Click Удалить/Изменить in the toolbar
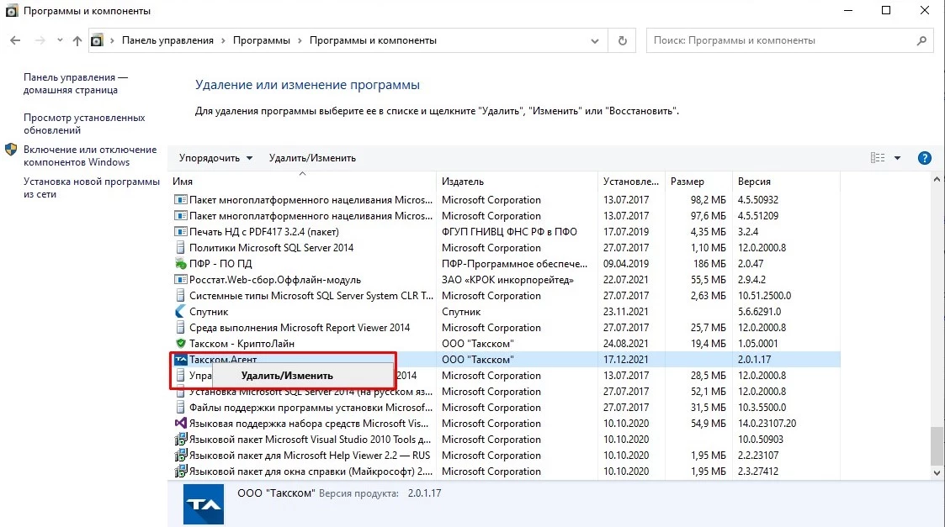The height and width of the screenshot is (527, 945). [312, 158]
